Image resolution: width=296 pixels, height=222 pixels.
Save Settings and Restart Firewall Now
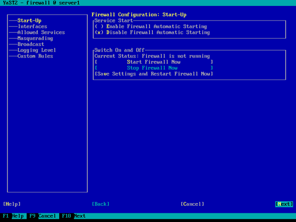click(154, 74)
